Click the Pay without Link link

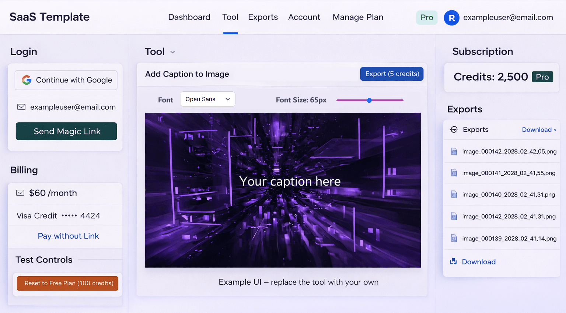click(68, 236)
